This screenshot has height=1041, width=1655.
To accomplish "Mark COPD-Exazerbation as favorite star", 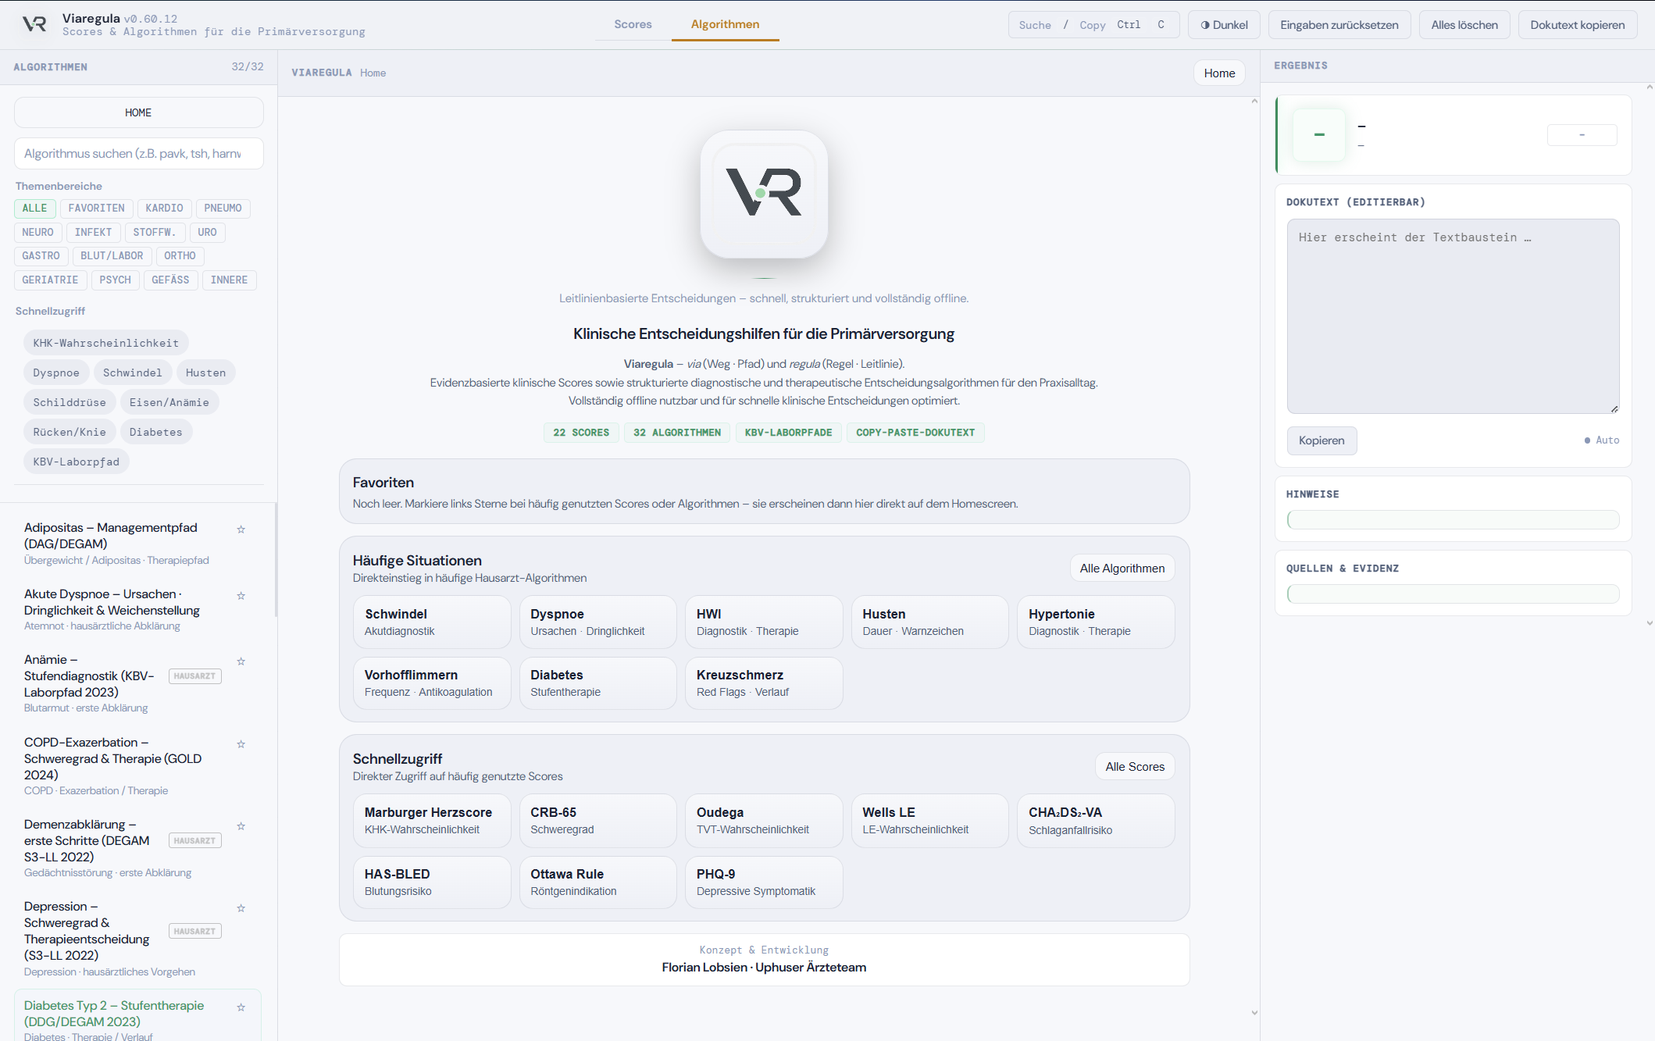I will [x=241, y=744].
